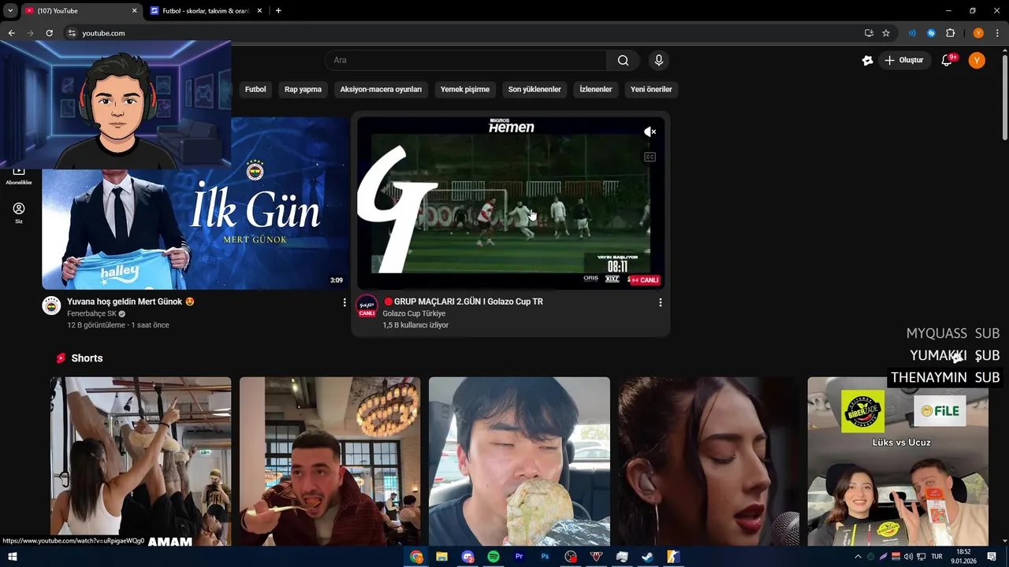Open the Yuvana hoş geldin Mert Günok title
1009x567 pixels.
pos(131,302)
